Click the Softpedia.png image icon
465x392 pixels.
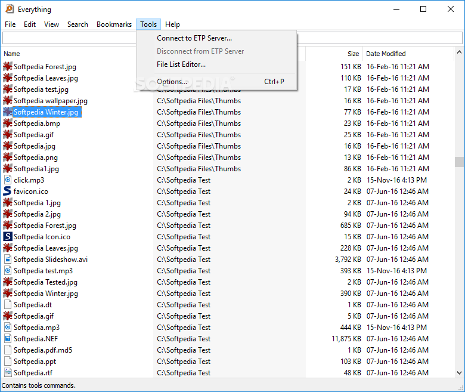pos(8,157)
